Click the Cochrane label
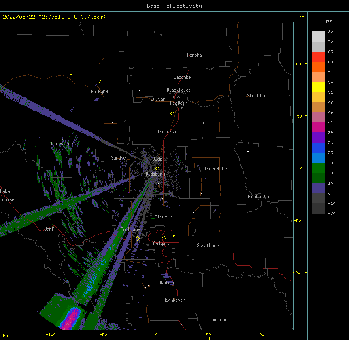 [130, 229]
